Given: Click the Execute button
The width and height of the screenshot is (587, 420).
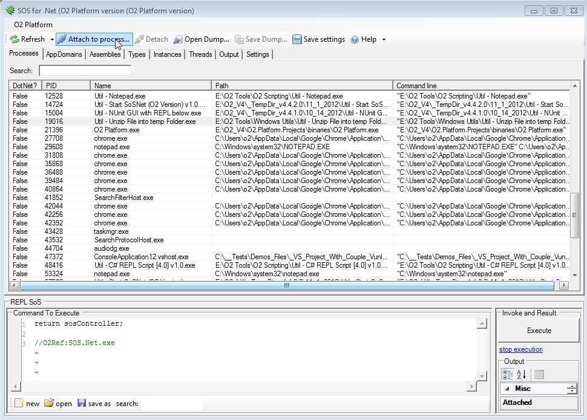Looking at the screenshot, I should (x=538, y=331).
